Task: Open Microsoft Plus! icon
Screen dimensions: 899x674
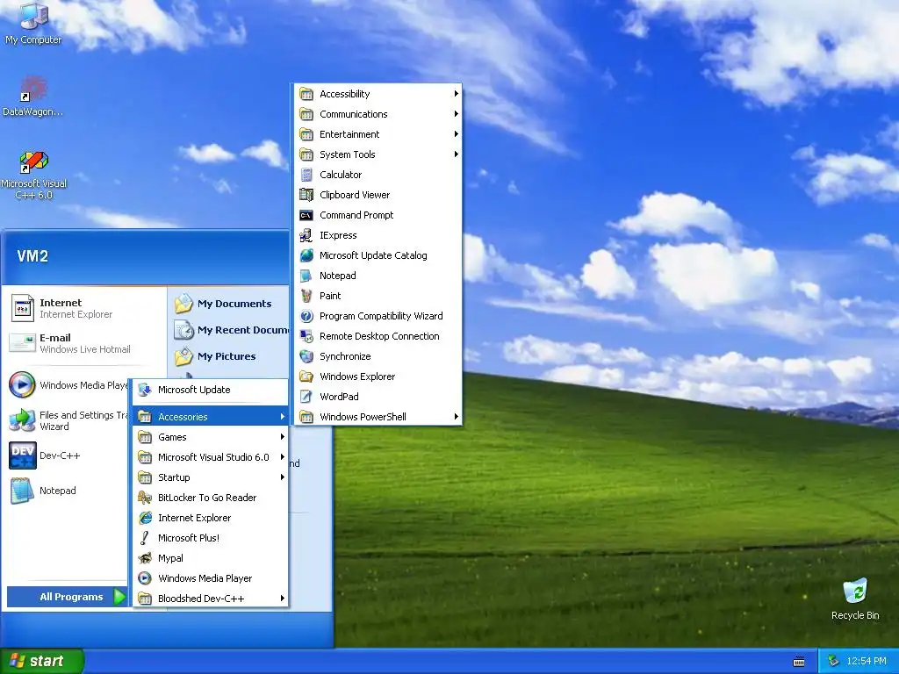Action: coord(145,538)
